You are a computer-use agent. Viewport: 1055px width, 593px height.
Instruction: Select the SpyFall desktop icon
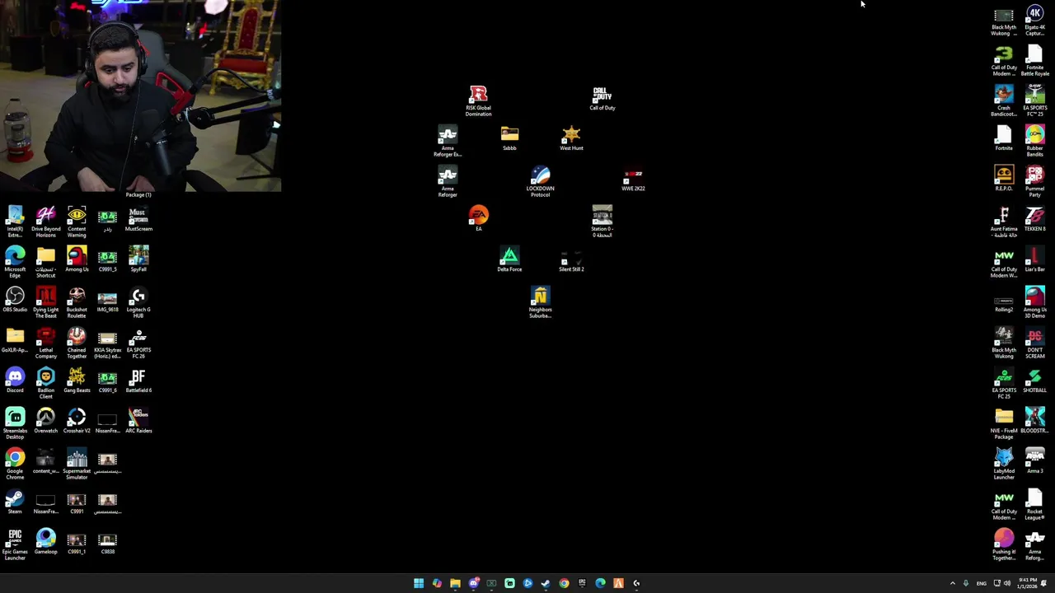[x=138, y=259]
